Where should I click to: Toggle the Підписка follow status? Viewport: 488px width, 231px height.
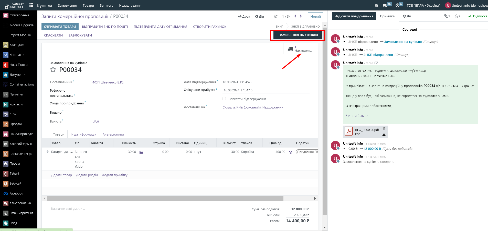(478, 16)
